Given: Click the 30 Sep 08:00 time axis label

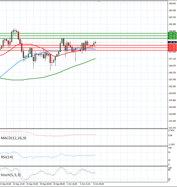Looking at the screenshot, I should point(59,184).
